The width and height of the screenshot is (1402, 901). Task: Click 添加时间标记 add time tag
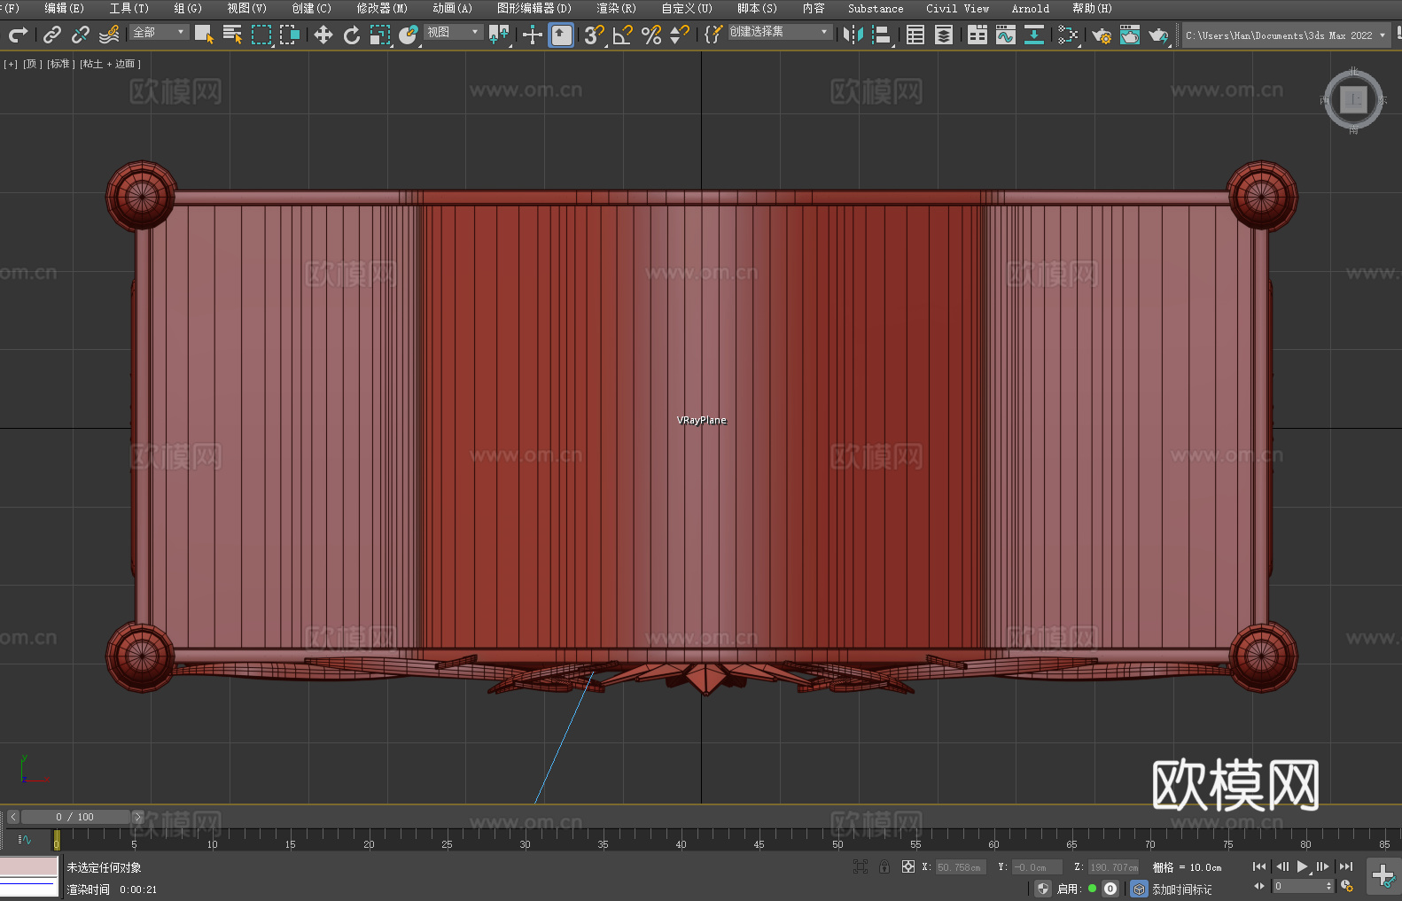pos(1181,889)
